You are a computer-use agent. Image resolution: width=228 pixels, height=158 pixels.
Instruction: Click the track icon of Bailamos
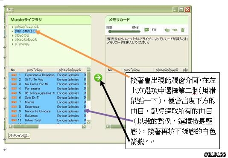tap(14, 116)
